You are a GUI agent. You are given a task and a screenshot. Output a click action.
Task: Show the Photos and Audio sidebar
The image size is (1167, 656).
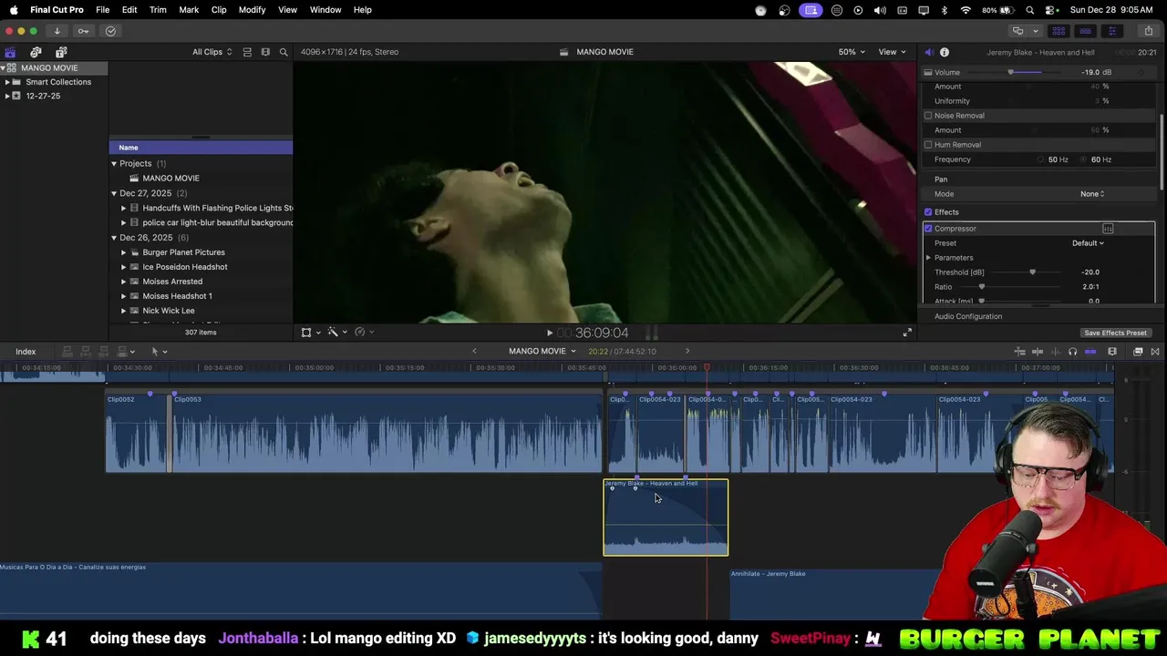(x=36, y=52)
